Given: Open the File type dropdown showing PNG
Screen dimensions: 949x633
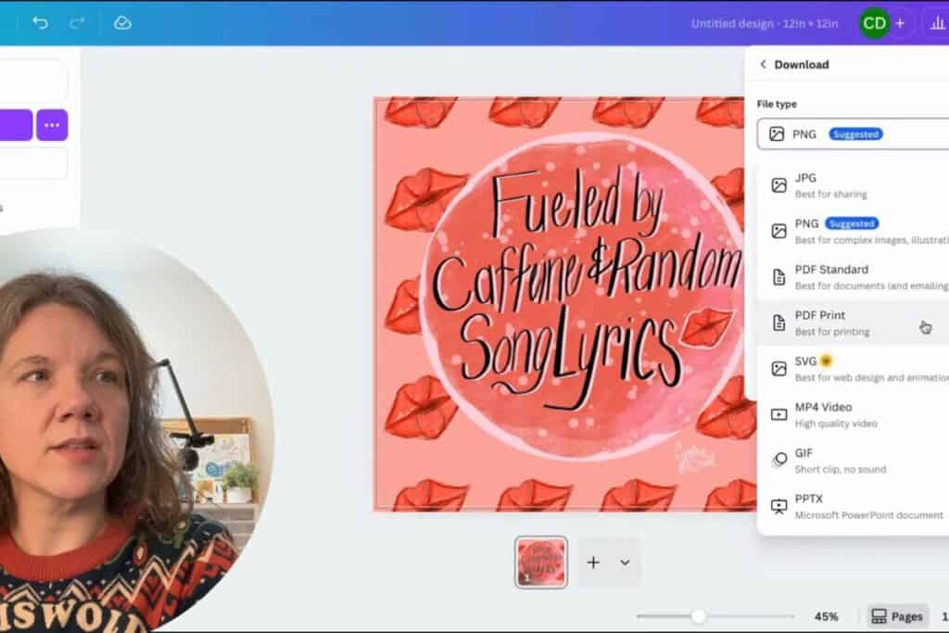Looking at the screenshot, I should pos(853,134).
